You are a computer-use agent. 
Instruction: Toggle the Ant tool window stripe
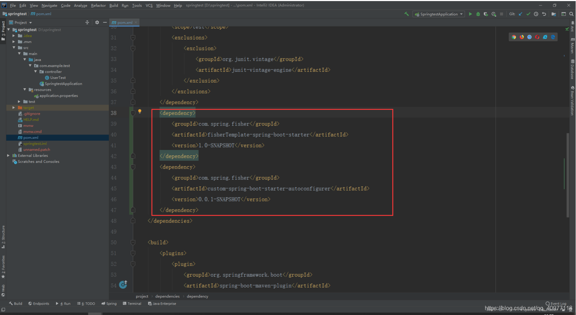coord(572,26)
